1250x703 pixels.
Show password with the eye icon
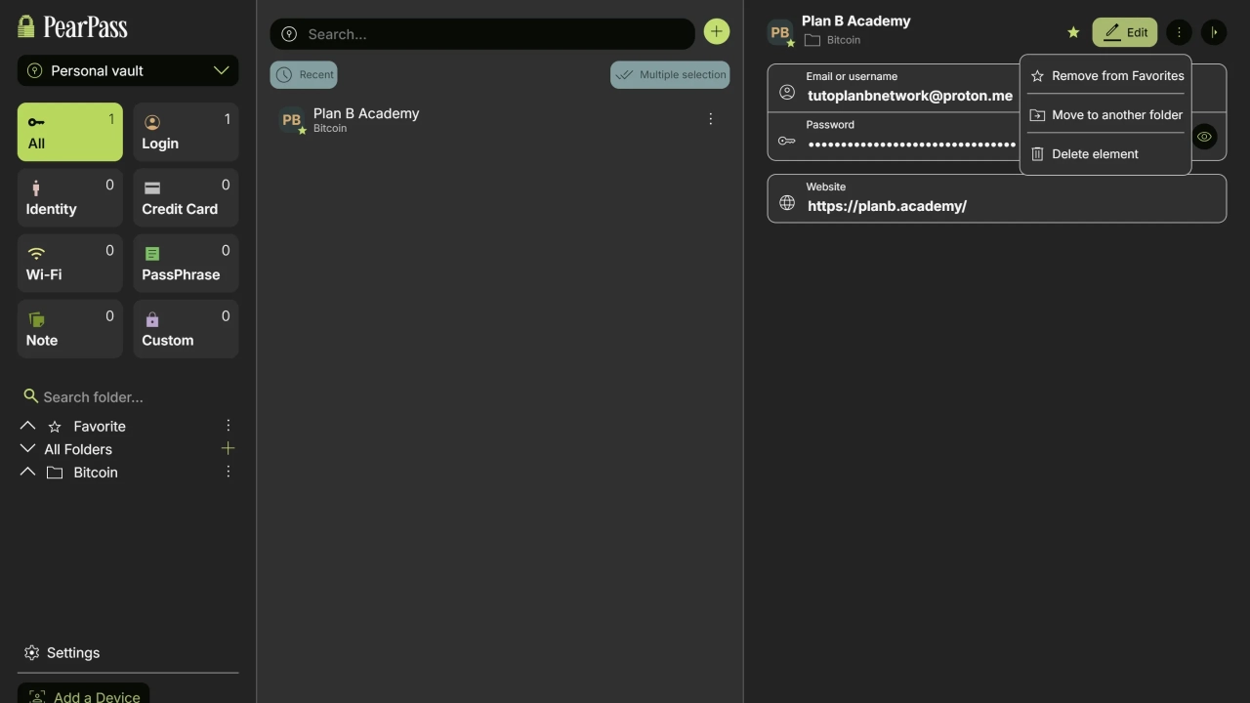pyautogui.click(x=1204, y=137)
